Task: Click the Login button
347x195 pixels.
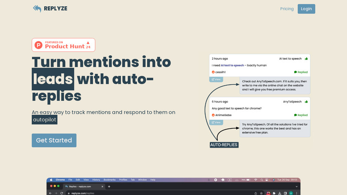Action: coord(306,9)
